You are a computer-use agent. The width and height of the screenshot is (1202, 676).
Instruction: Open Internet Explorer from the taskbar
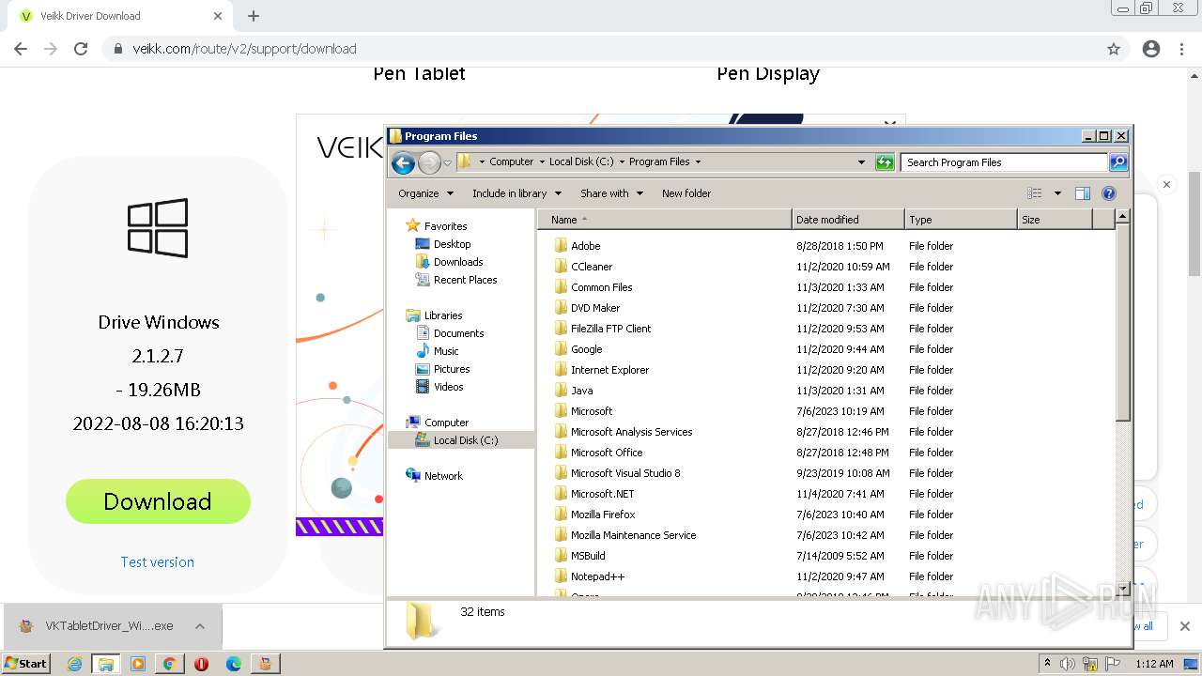tap(74, 664)
